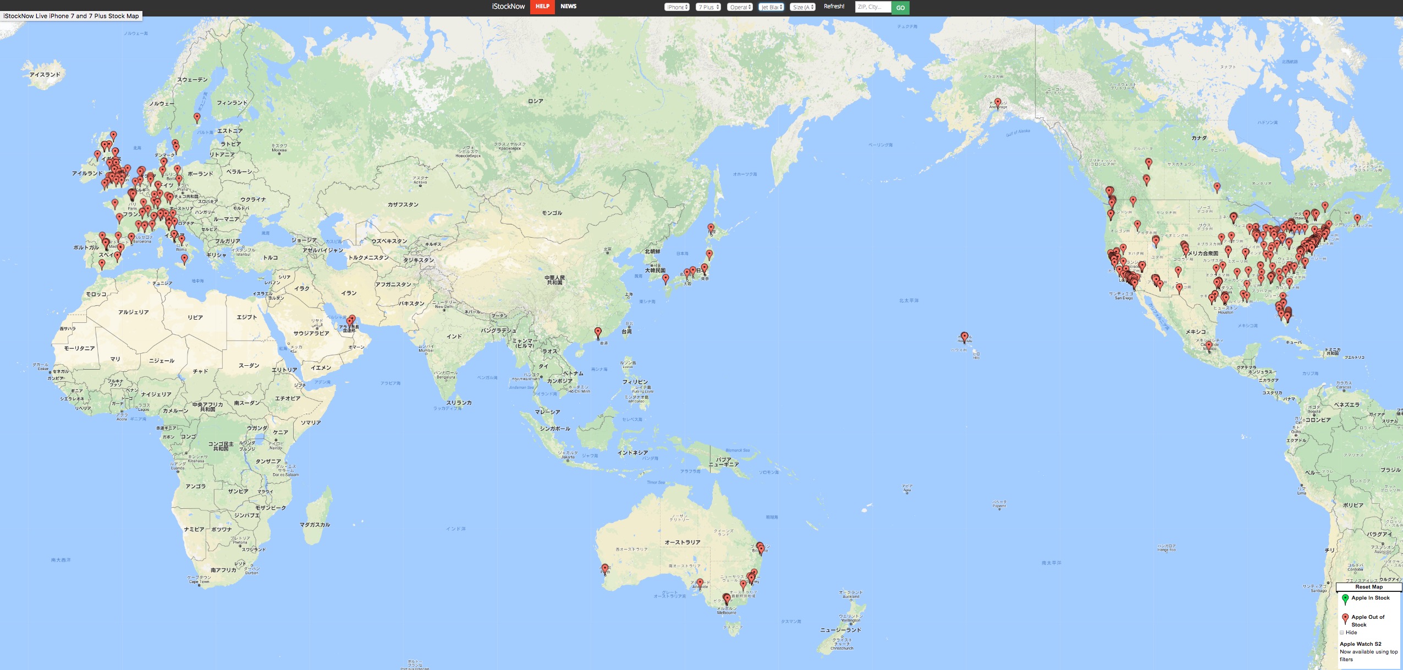
Task: Click the red pin on Honolulu, Hawaii
Action: click(x=964, y=336)
